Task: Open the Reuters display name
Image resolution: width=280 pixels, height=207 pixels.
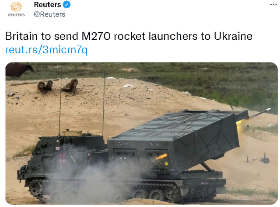Action: (47, 5)
